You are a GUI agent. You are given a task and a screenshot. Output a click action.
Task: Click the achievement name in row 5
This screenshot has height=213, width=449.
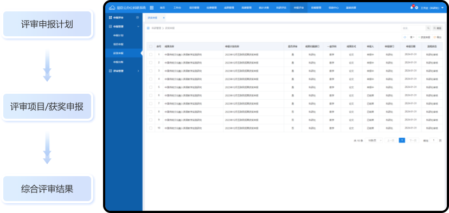(183, 87)
